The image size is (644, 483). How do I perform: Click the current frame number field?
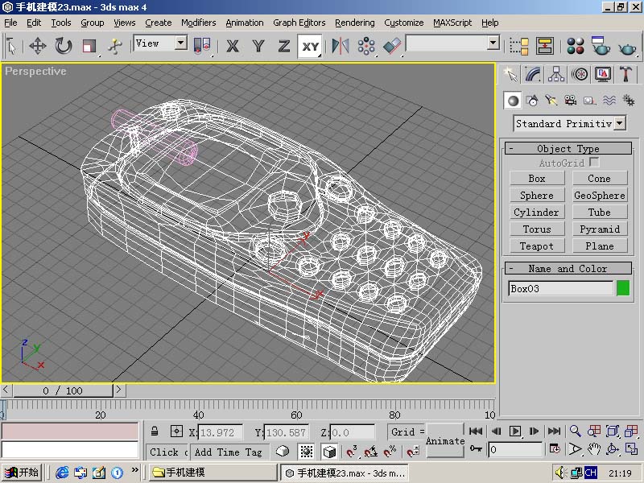[515, 449]
